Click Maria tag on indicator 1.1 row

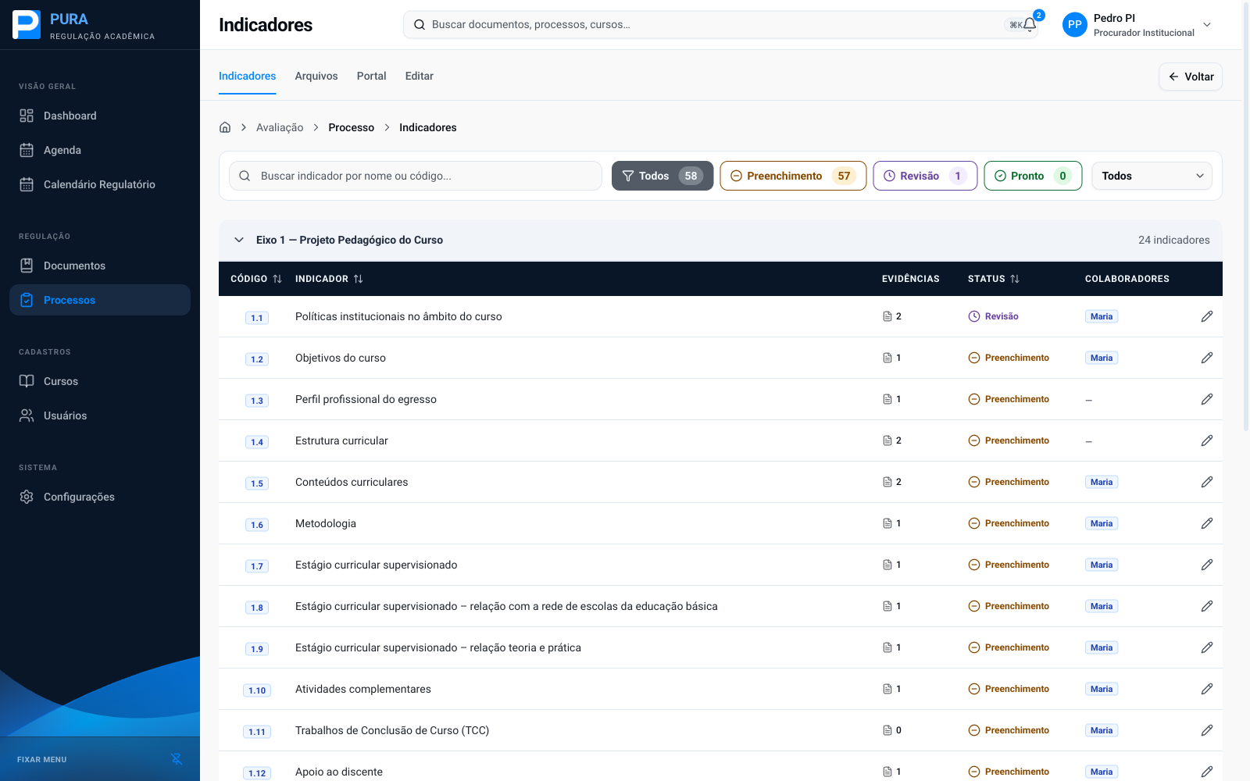coord(1102,316)
